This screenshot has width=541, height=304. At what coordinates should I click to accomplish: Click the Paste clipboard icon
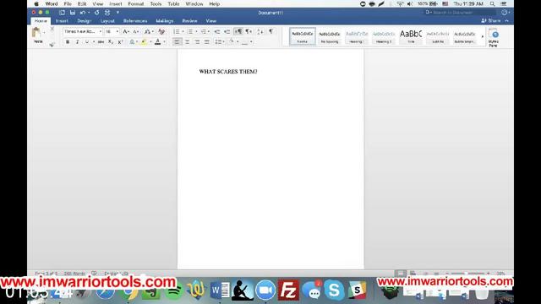pyautogui.click(x=36, y=33)
